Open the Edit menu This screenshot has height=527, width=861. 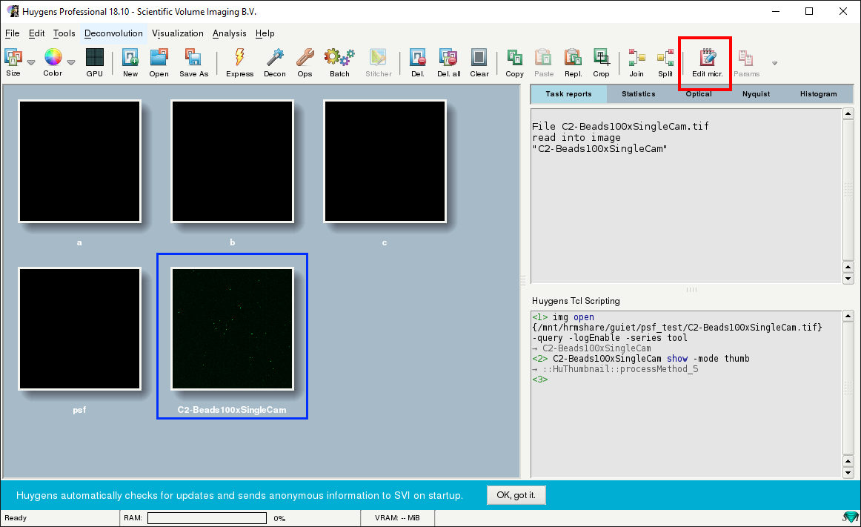pyautogui.click(x=37, y=33)
